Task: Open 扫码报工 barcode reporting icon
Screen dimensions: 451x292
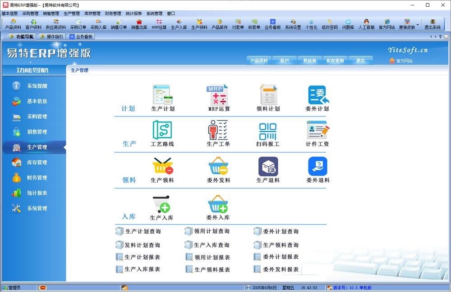Action: (268, 131)
